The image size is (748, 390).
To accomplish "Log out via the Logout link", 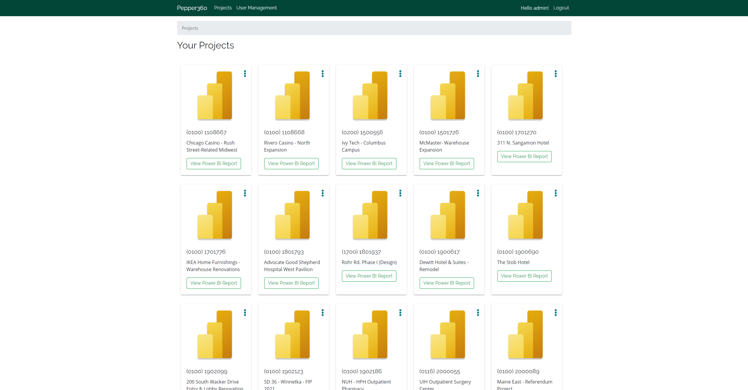I will [x=561, y=8].
